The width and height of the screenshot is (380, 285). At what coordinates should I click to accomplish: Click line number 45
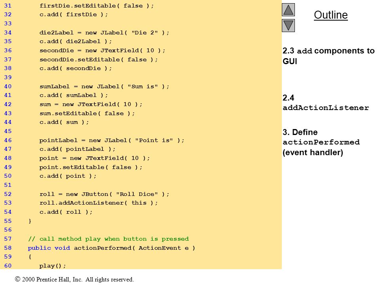8,131
